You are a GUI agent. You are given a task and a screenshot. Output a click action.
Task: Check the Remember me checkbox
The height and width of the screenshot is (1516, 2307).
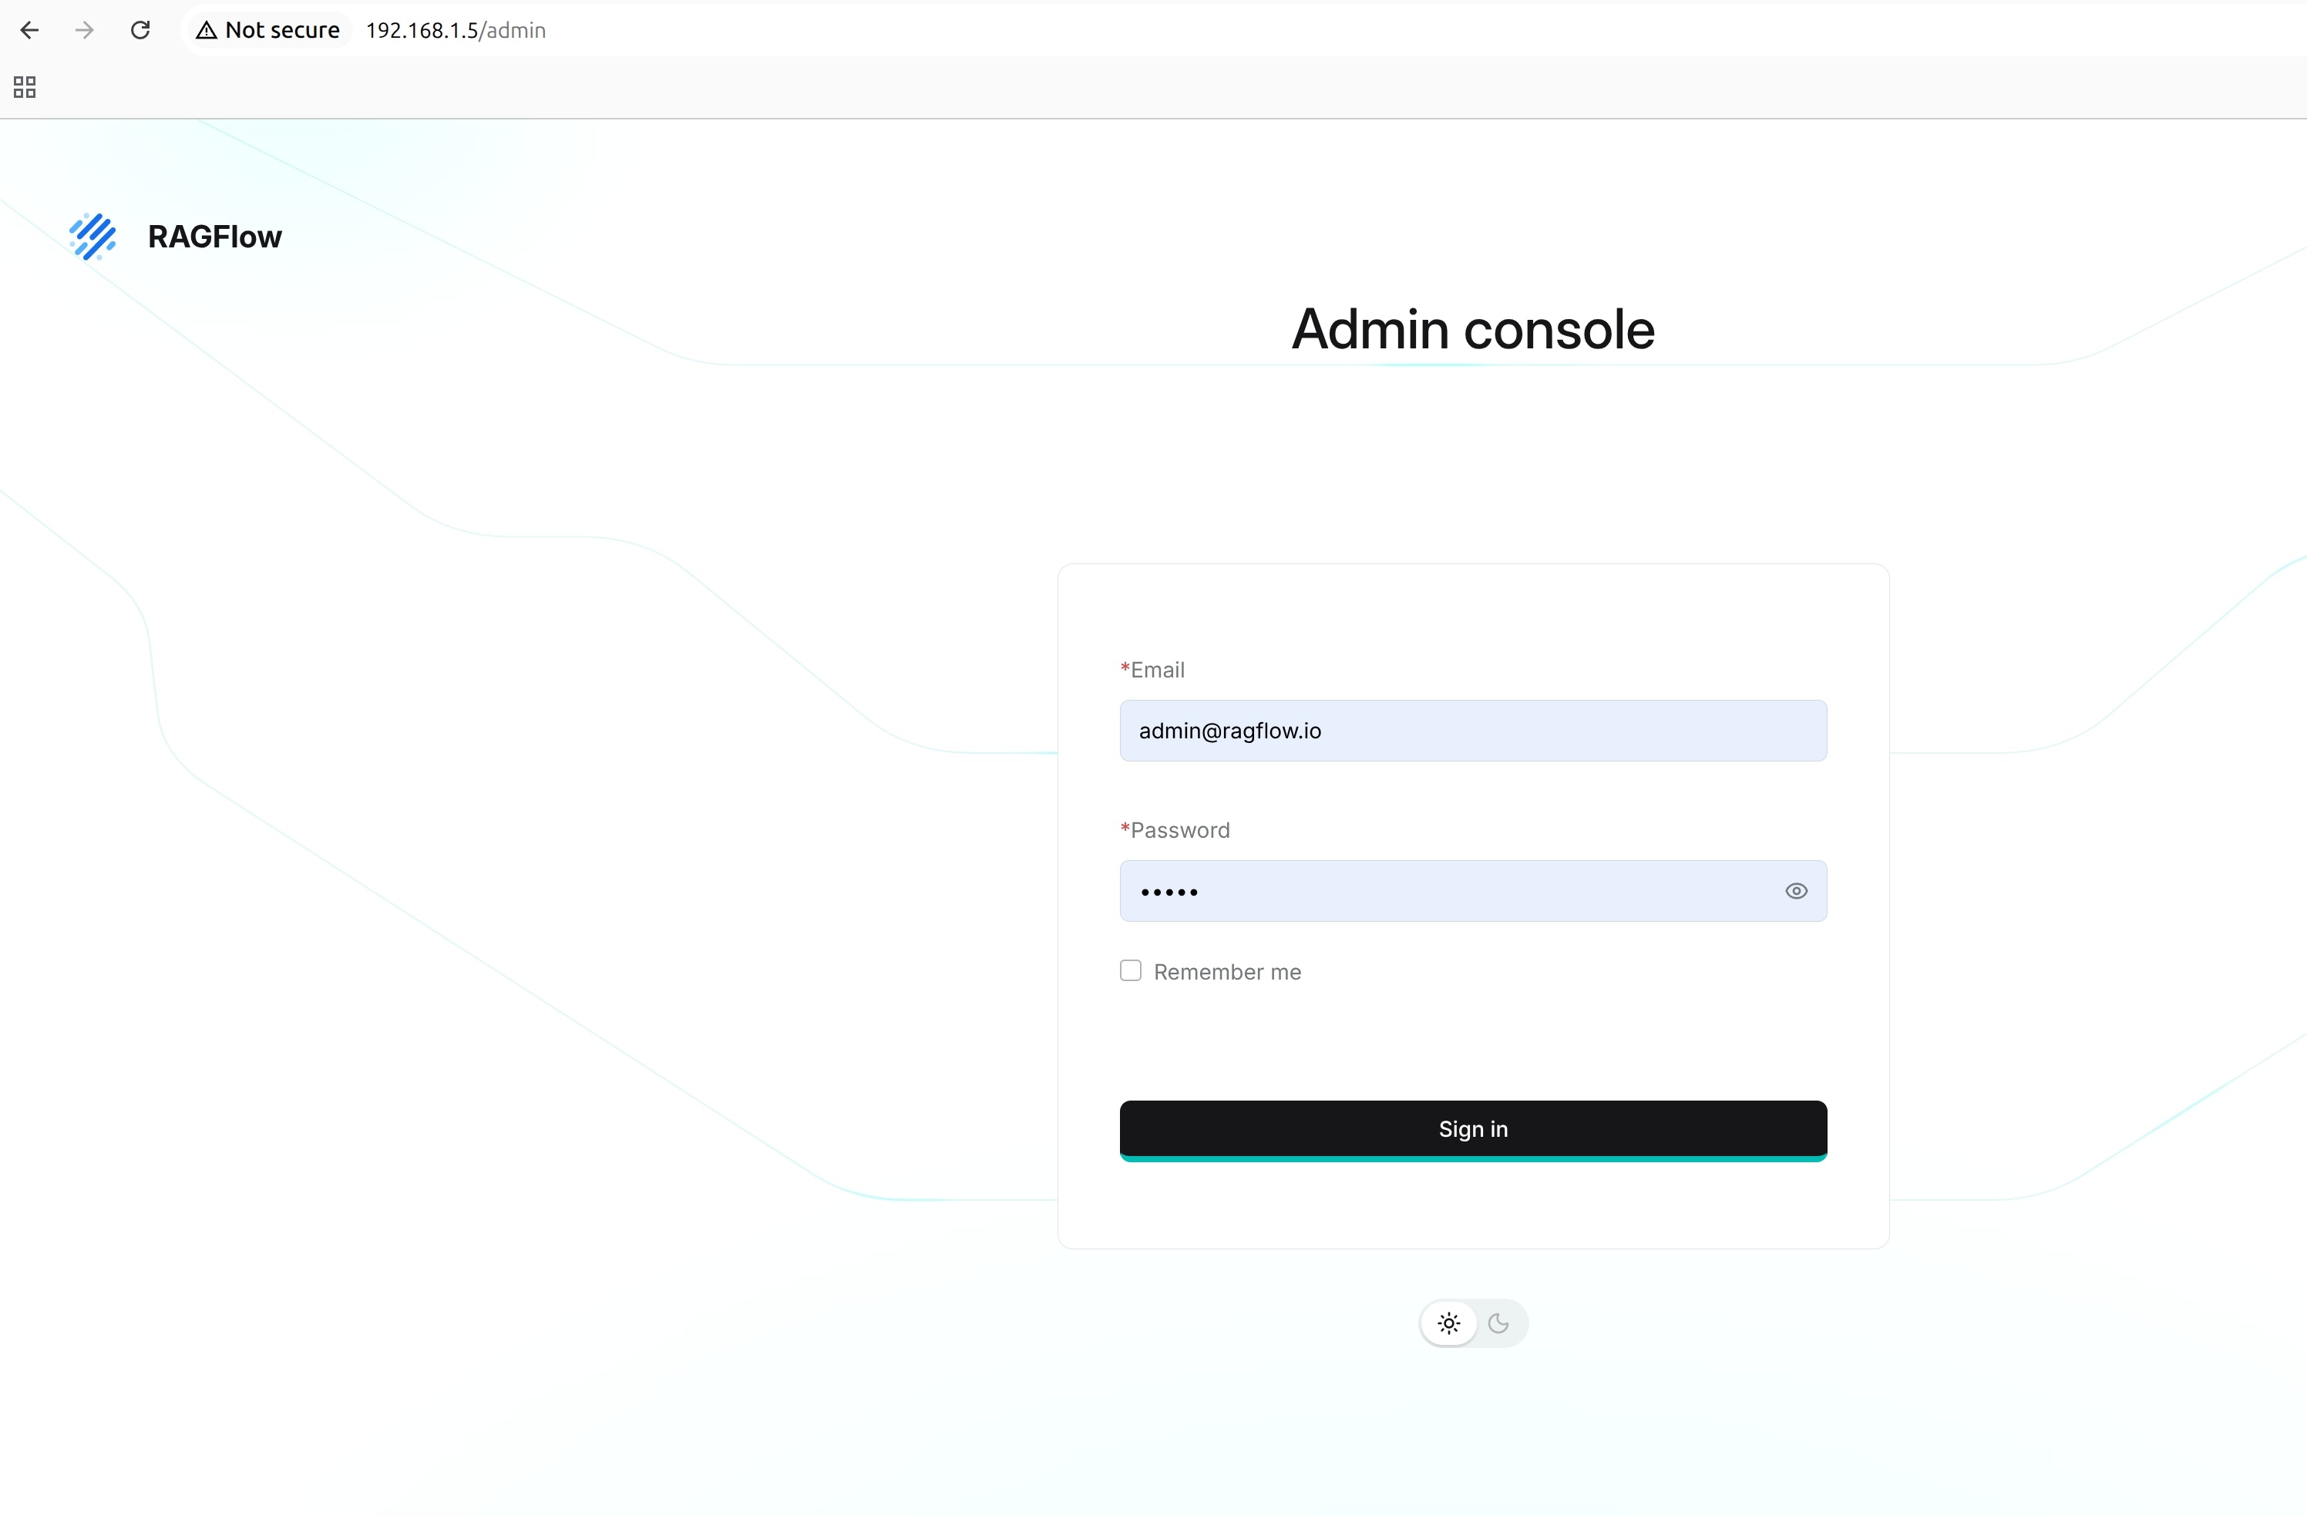click(x=1130, y=970)
